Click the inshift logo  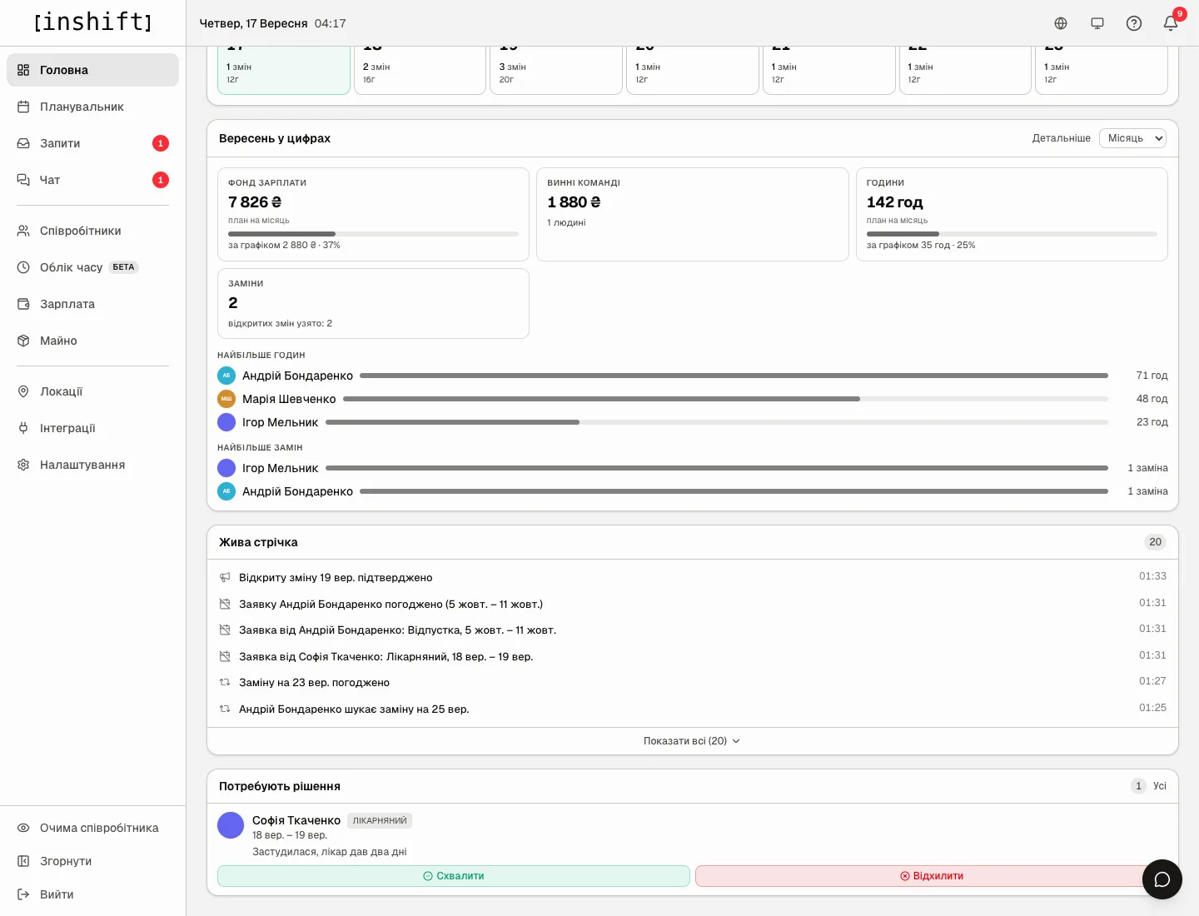[x=93, y=22]
